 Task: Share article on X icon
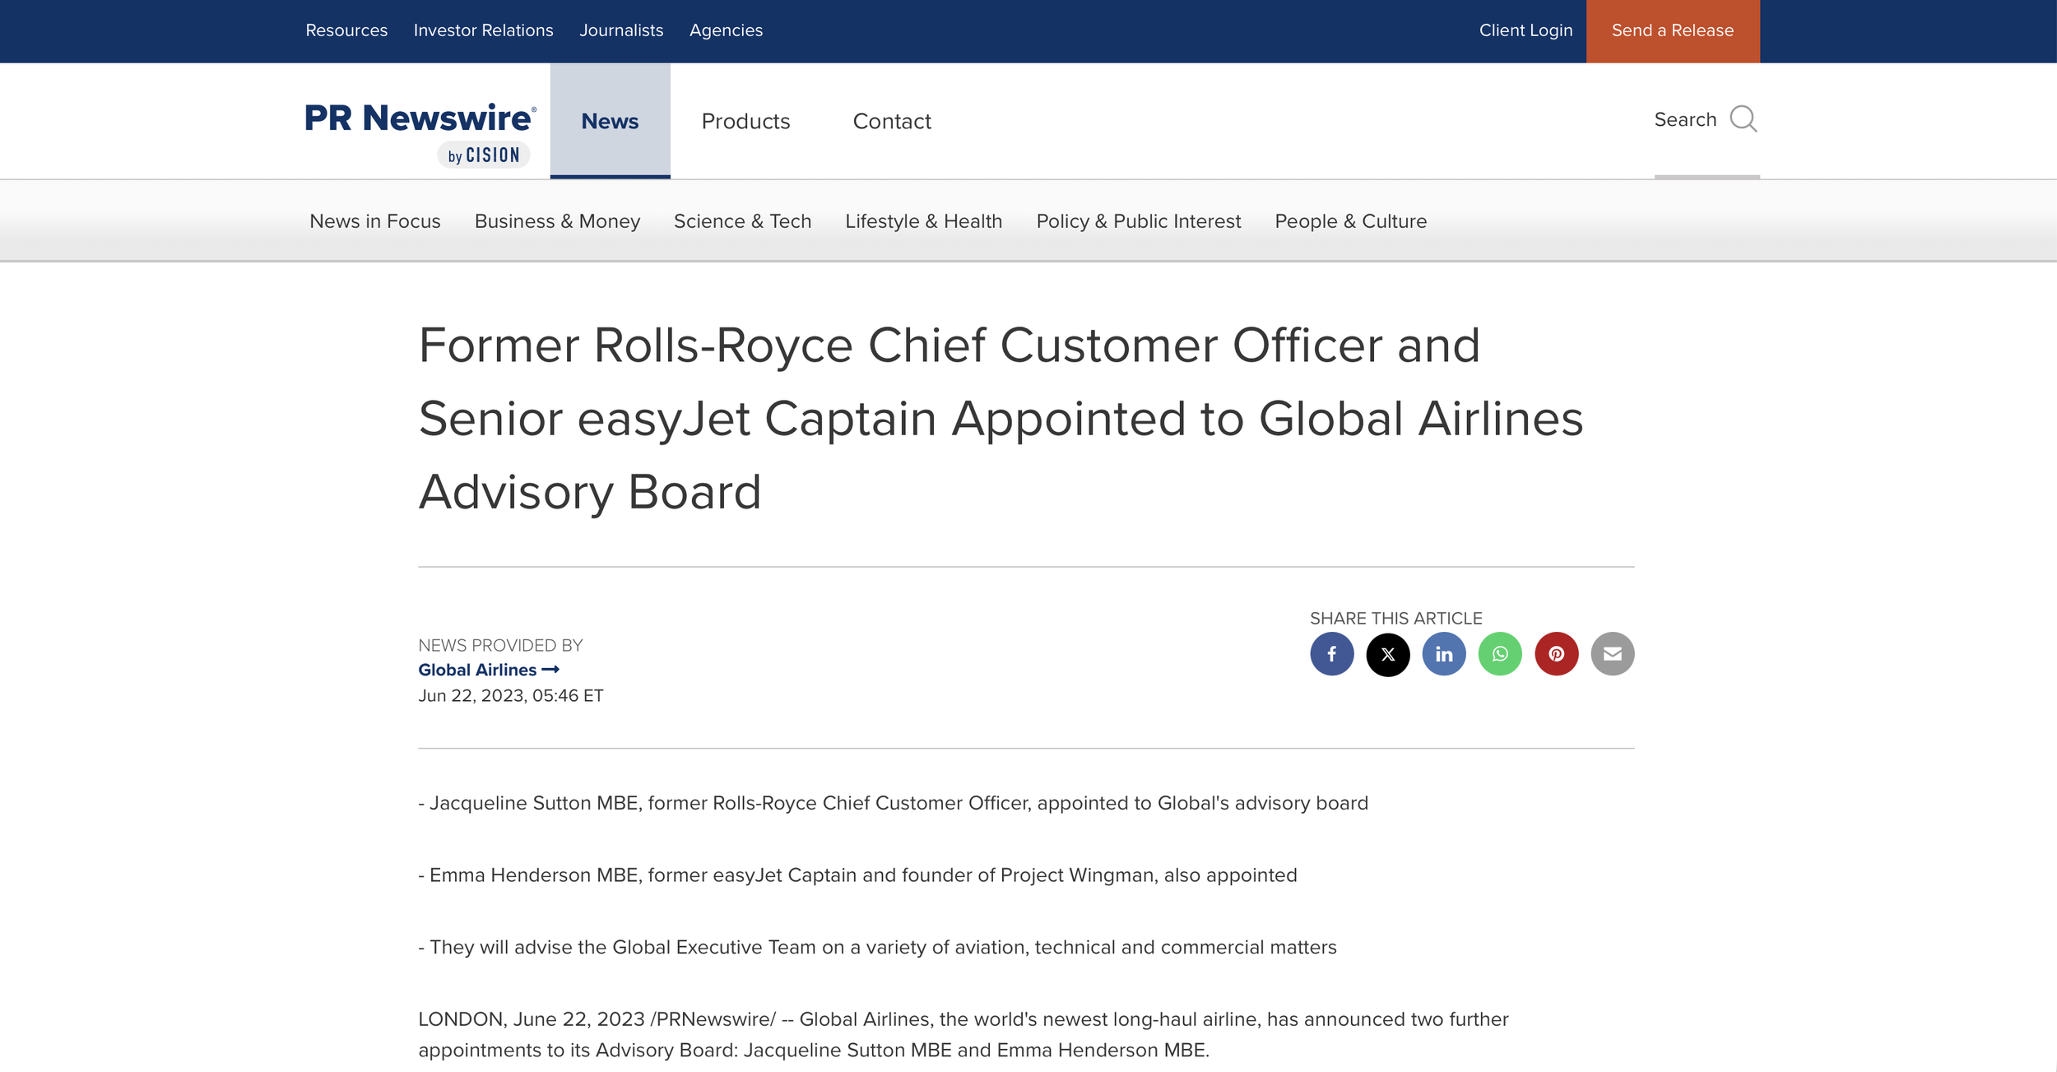click(1388, 654)
